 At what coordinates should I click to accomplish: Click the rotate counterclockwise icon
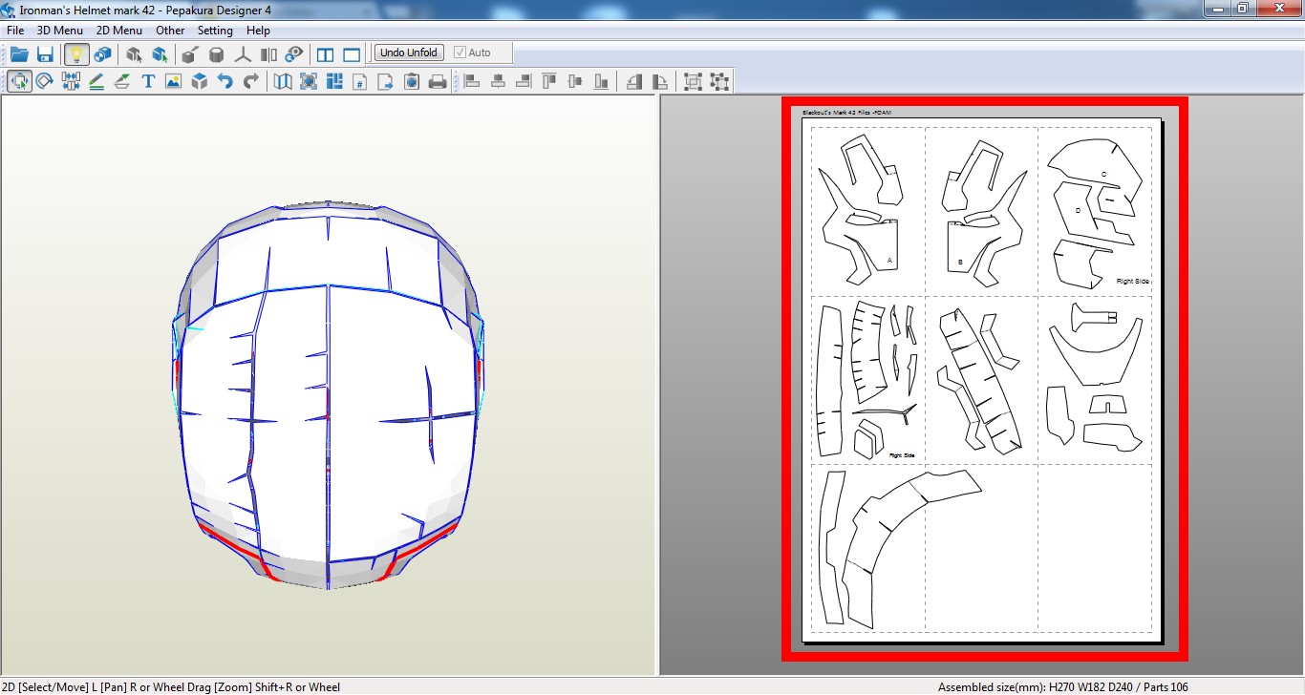point(633,81)
